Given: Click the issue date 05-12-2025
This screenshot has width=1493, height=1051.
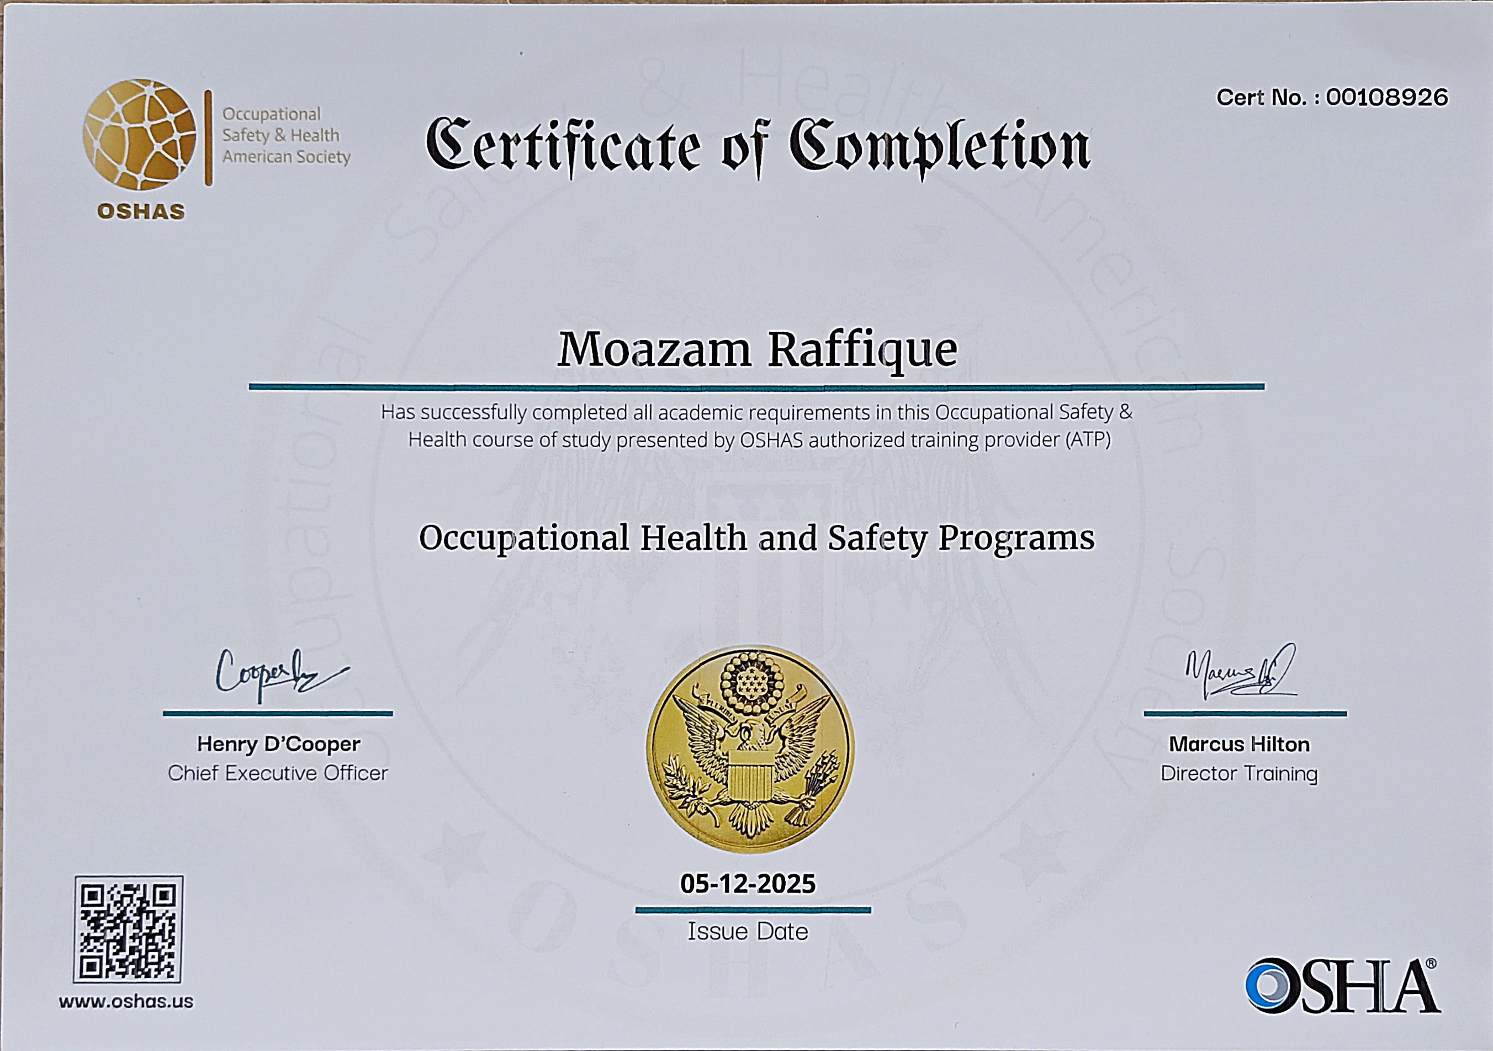Looking at the screenshot, I should coord(748,884).
